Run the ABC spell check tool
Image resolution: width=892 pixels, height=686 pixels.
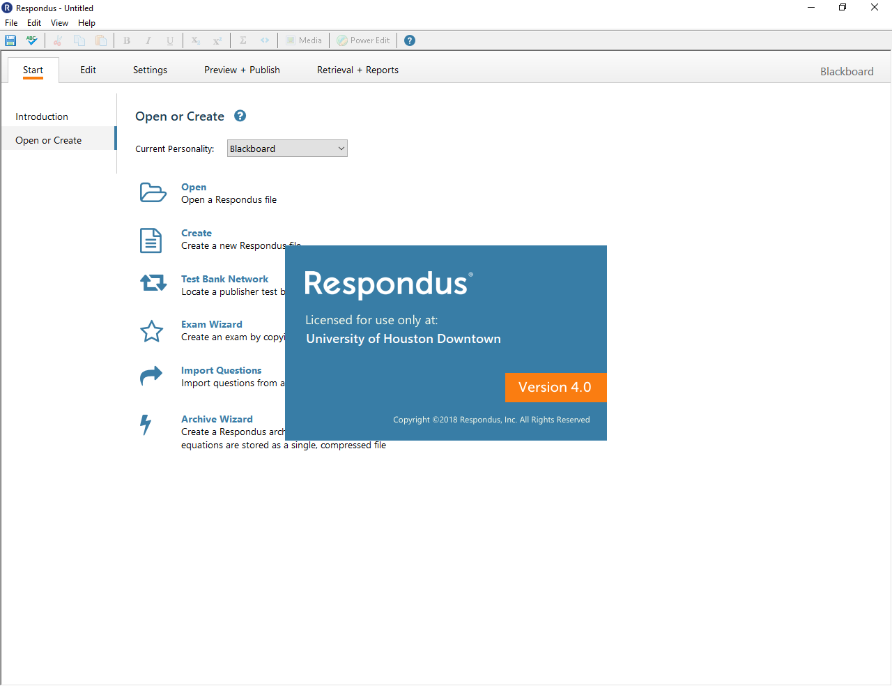click(31, 40)
